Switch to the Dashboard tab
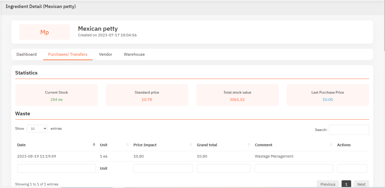Screen dimensions: 385x188 pyautogui.click(x=27, y=54)
